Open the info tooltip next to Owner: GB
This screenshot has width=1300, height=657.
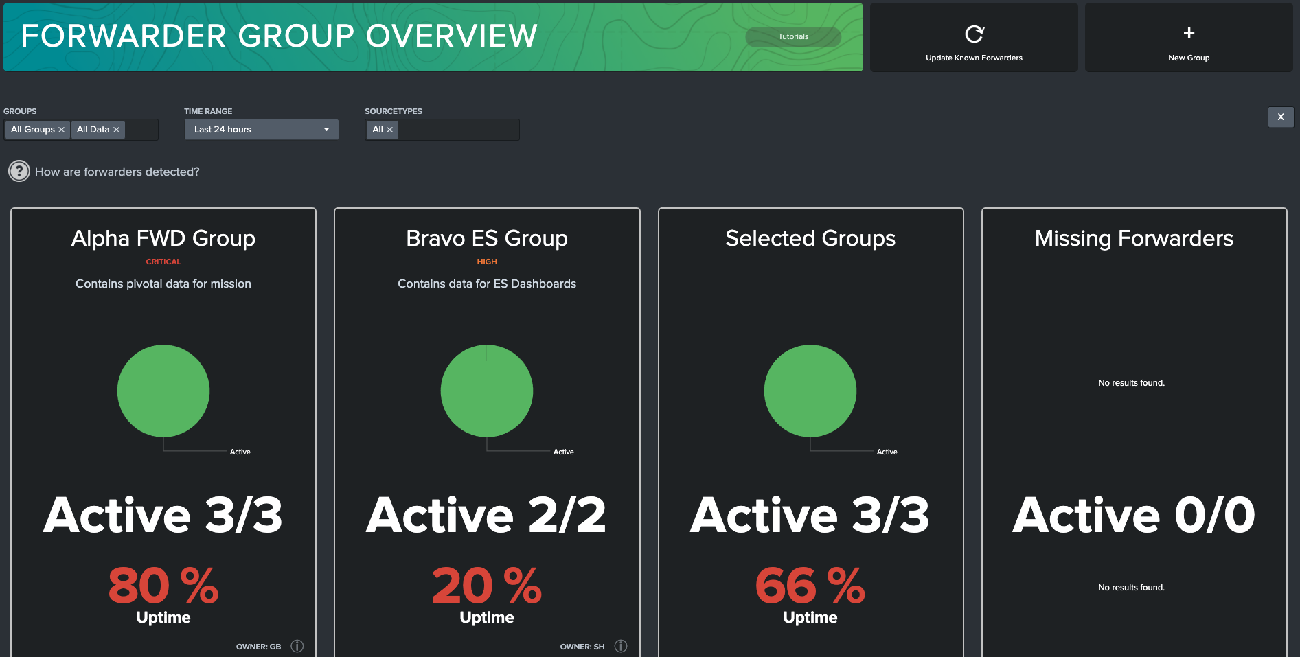coord(297,645)
